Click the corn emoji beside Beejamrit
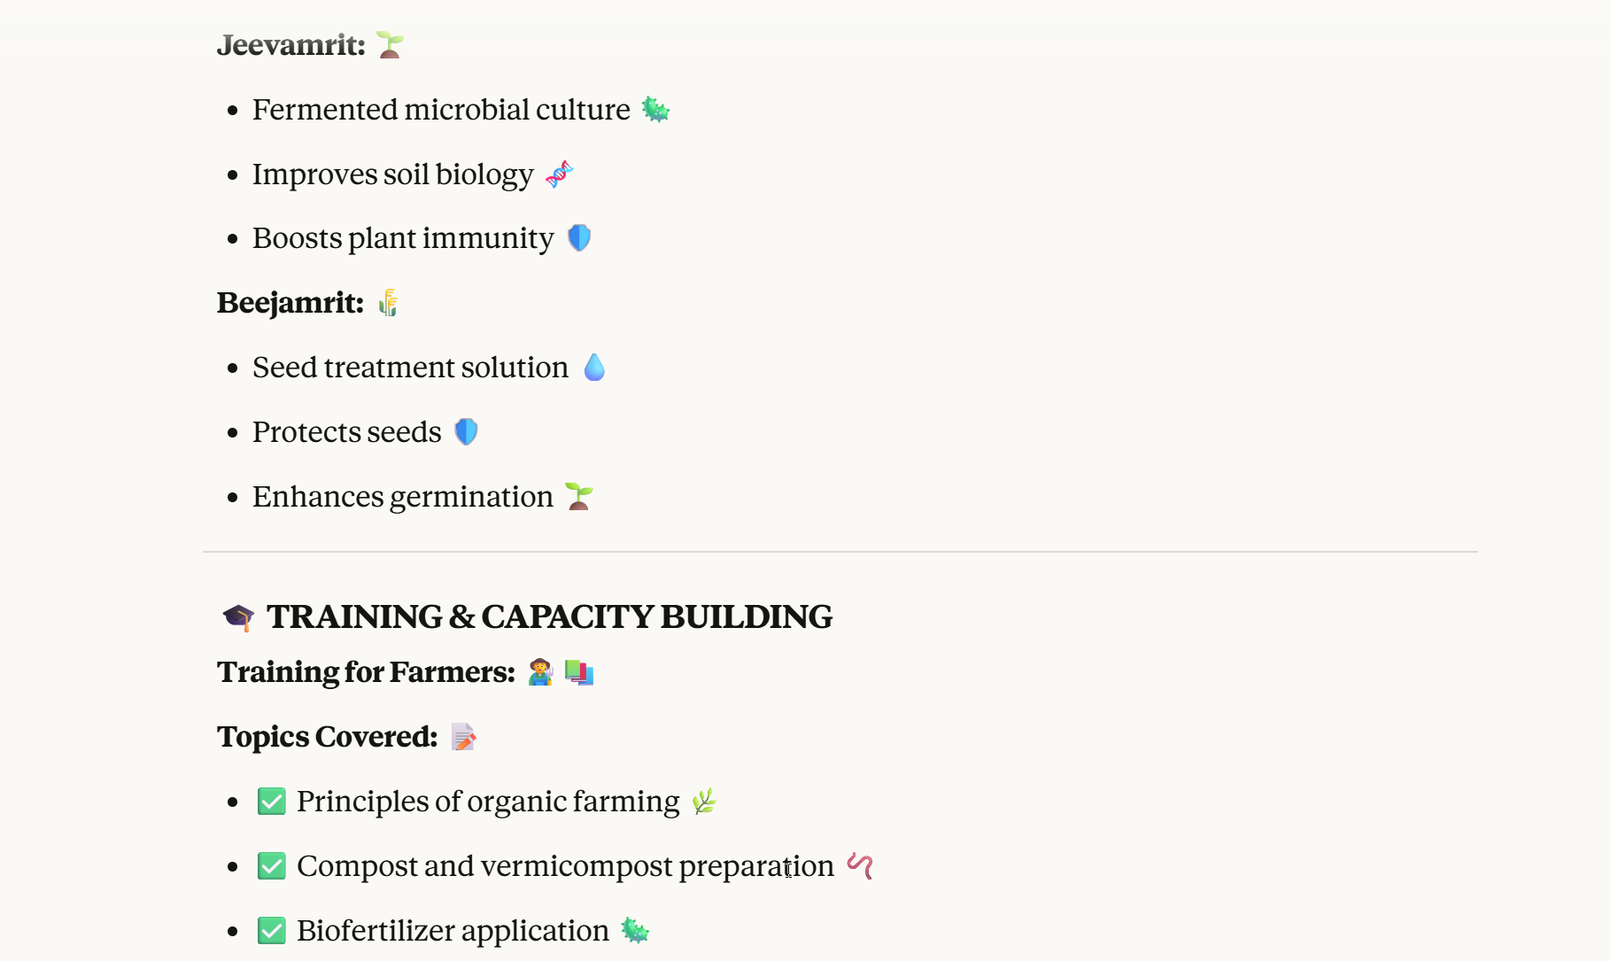 (388, 303)
